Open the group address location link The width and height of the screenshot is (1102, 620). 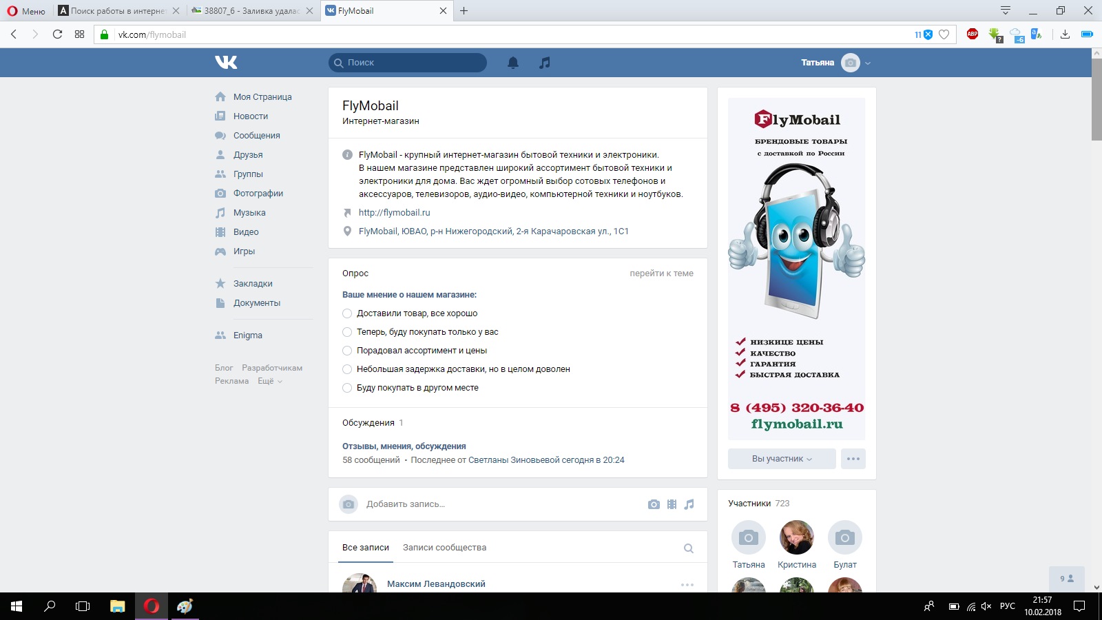coord(494,231)
